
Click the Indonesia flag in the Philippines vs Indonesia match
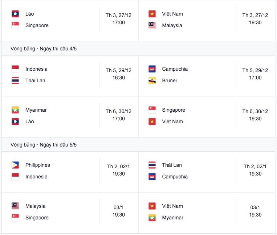15,177
